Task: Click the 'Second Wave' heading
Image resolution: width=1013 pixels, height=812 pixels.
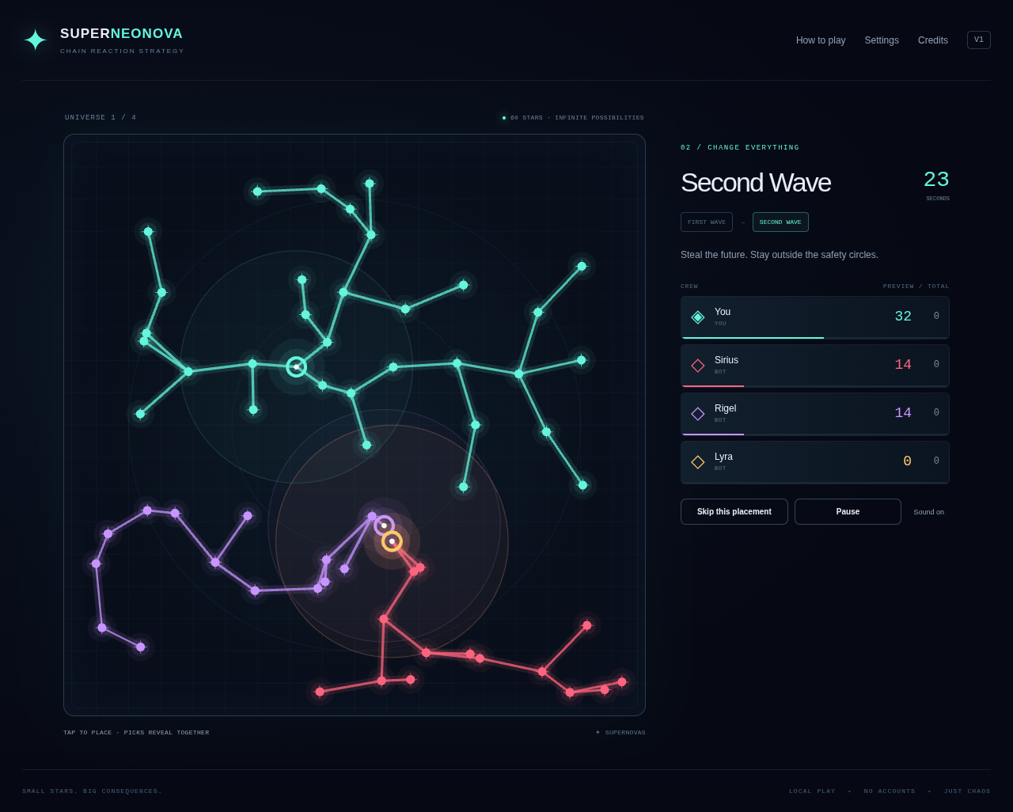Action: [x=756, y=183]
